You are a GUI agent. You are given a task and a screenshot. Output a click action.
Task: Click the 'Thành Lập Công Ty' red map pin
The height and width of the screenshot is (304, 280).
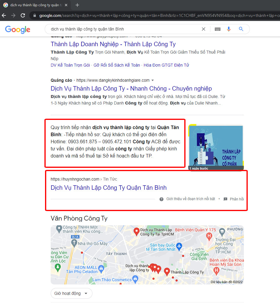coord(167,271)
